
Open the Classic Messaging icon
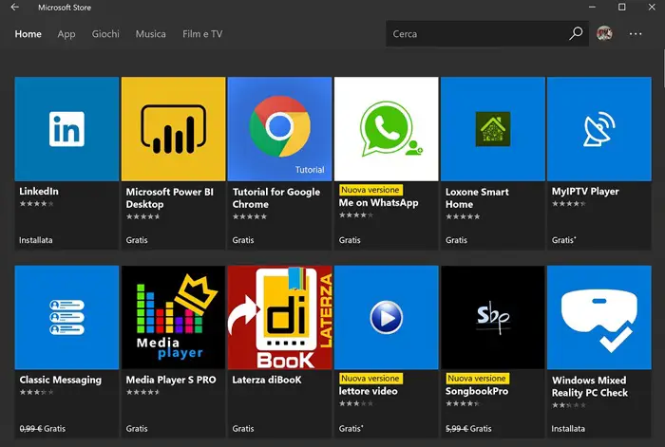click(66, 317)
